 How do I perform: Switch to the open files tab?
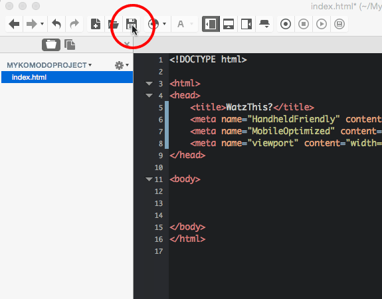(x=70, y=45)
